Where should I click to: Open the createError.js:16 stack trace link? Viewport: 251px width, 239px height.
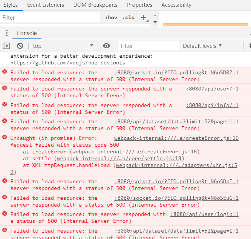[x=135, y=152]
